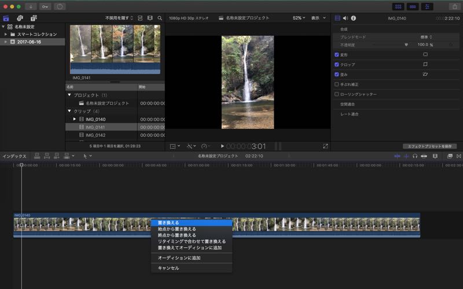Open the 不採用を隠す filter dropdown
This screenshot has height=289, width=463.
(x=119, y=18)
